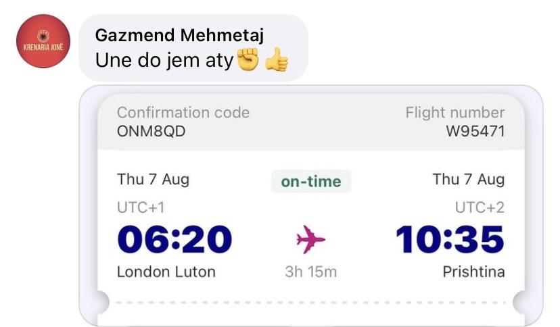
Task: Click the on-time status badge
Action: (x=311, y=182)
